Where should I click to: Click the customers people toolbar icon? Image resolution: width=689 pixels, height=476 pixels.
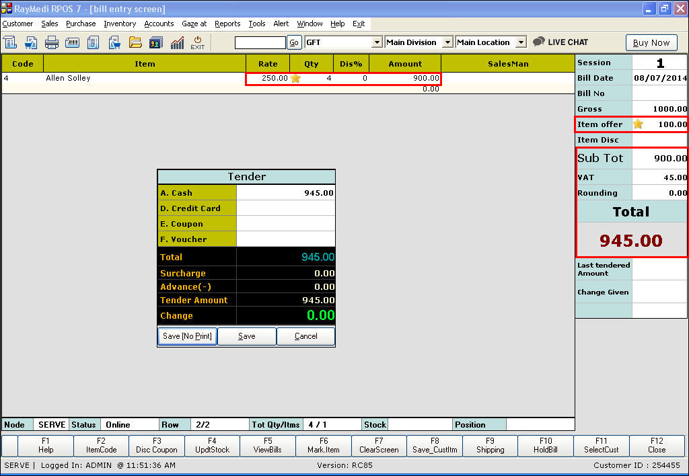pyautogui.click(x=155, y=42)
